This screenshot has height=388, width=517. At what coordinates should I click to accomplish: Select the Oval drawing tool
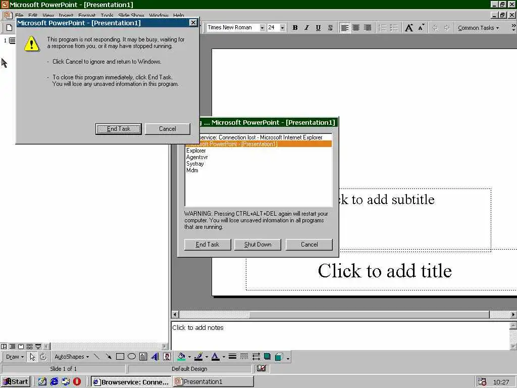pos(132,357)
